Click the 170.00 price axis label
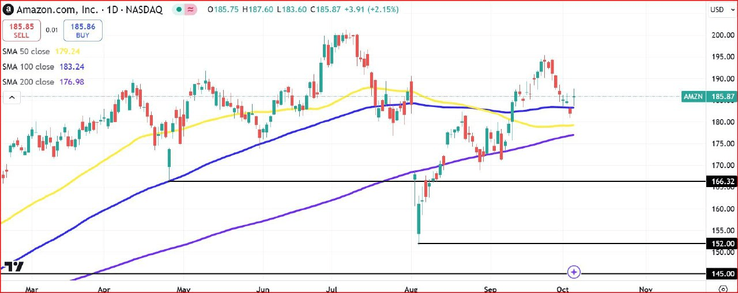 coord(722,165)
